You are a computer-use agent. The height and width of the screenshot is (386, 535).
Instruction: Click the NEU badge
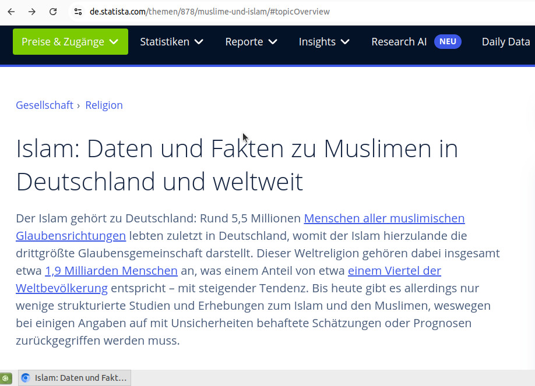coord(448,41)
